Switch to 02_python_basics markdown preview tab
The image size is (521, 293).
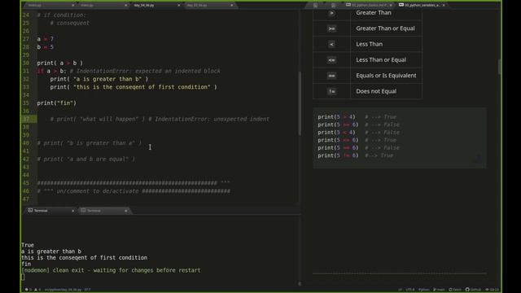pos(369,6)
